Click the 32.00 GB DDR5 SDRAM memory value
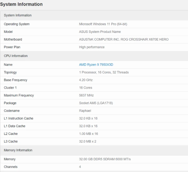Screen dimensions: 188x172 (x=105, y=159)
